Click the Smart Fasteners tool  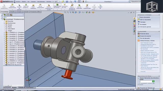point(33,7)
